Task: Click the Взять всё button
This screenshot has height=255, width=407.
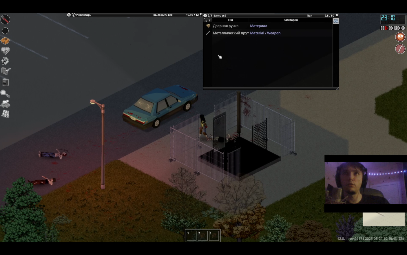Action: click(220, 16)
